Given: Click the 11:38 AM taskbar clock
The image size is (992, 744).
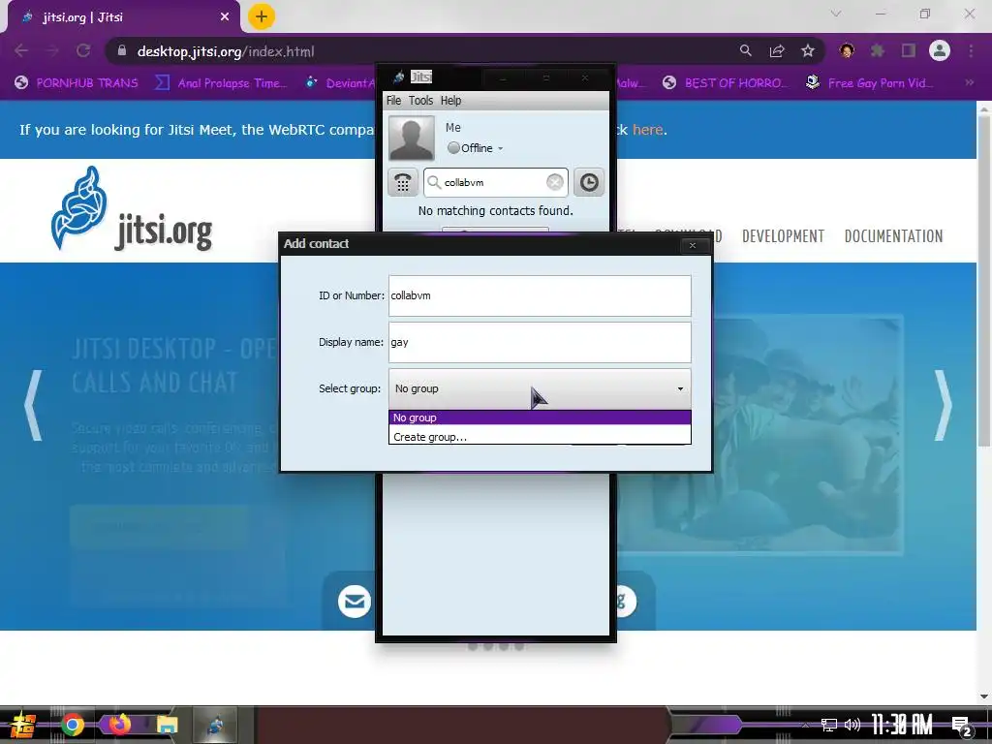Looking at the screenshot, I should coord(902,725).
